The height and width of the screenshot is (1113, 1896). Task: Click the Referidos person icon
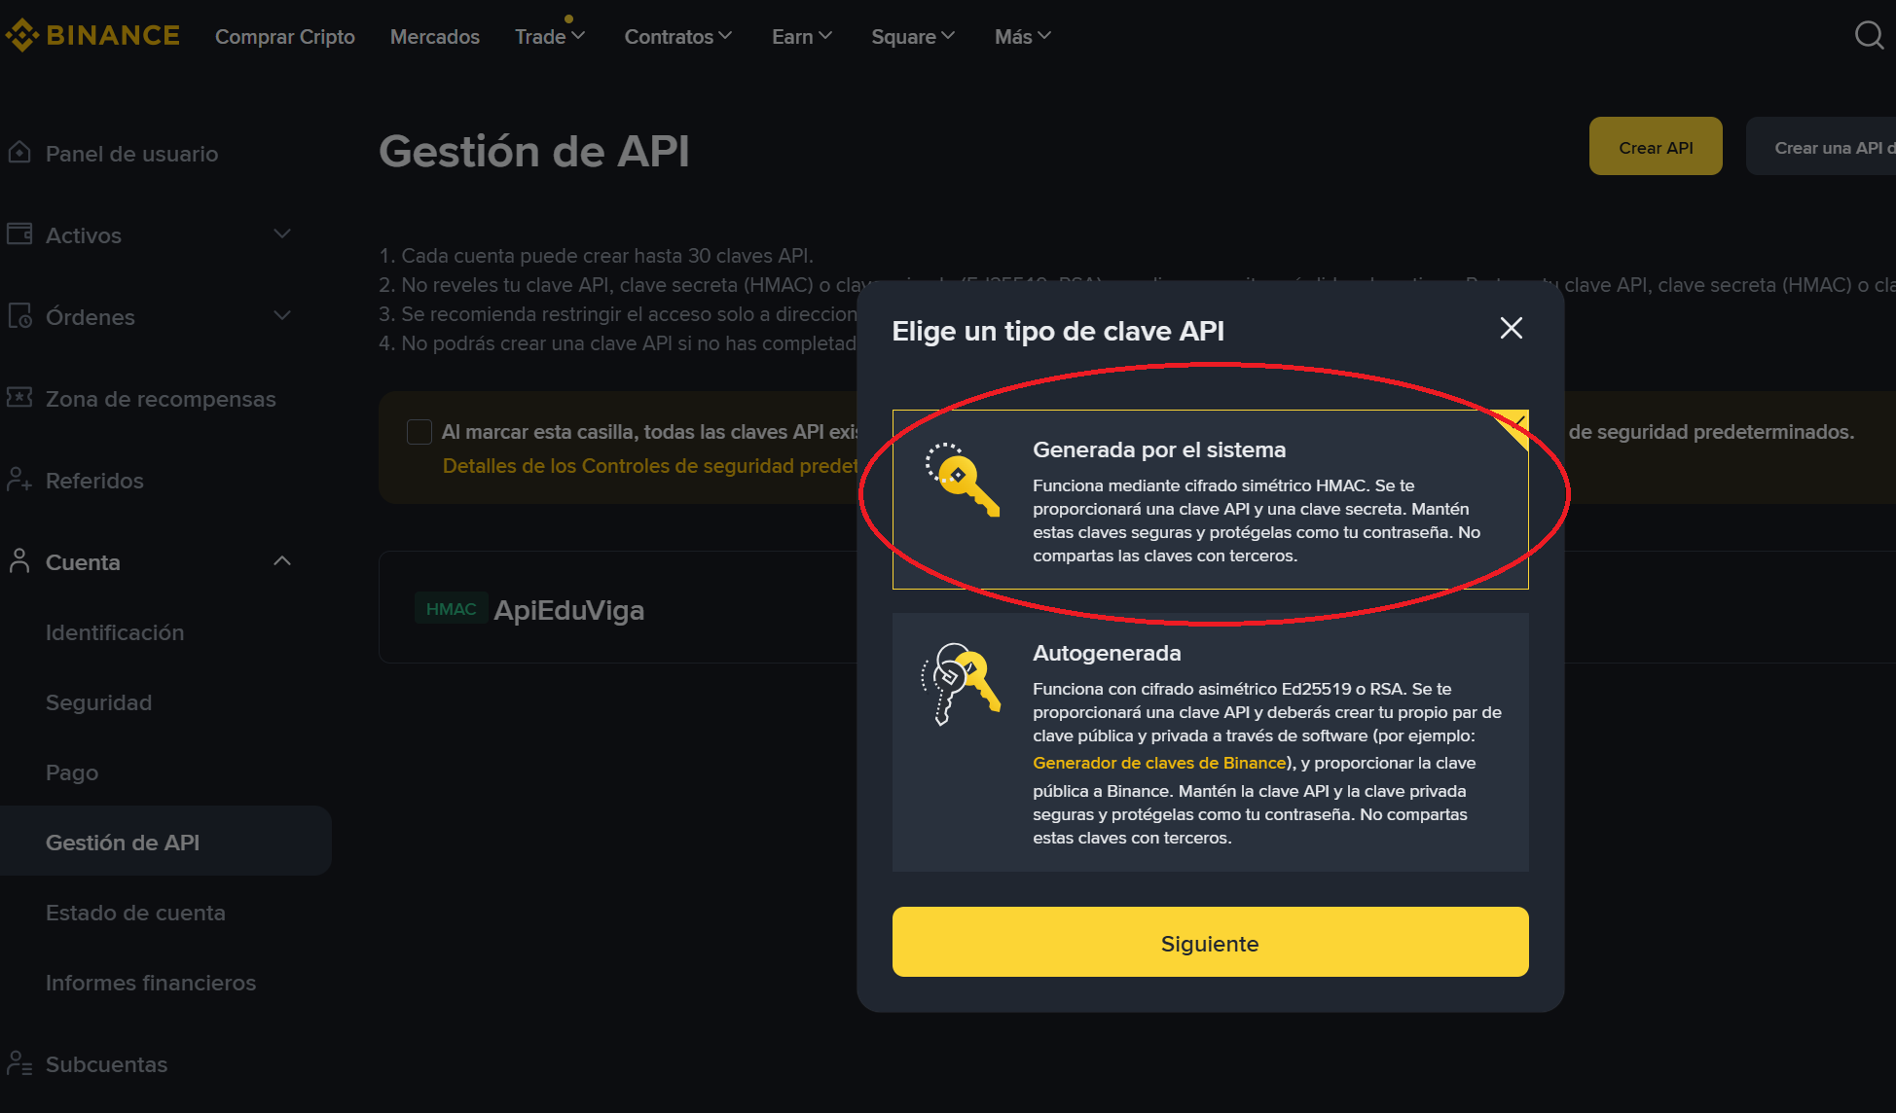tap(19, 480)
